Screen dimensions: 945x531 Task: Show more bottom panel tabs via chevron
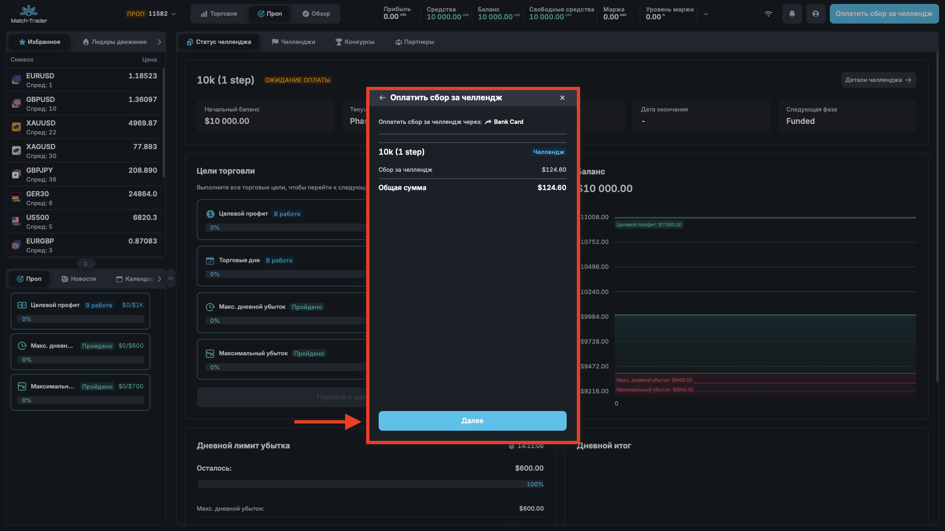pyautogui.click(x=159, y=279)
